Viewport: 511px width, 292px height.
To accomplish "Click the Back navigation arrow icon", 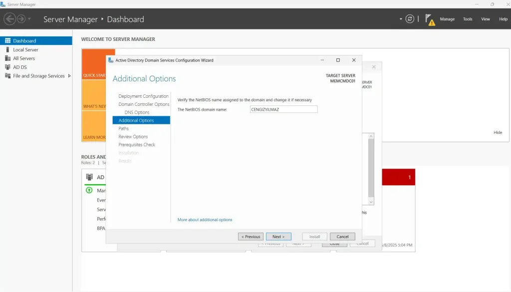I will coord(9,19).
